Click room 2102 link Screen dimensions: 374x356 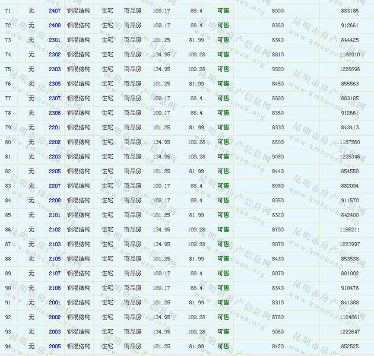(x=55, y=230)
